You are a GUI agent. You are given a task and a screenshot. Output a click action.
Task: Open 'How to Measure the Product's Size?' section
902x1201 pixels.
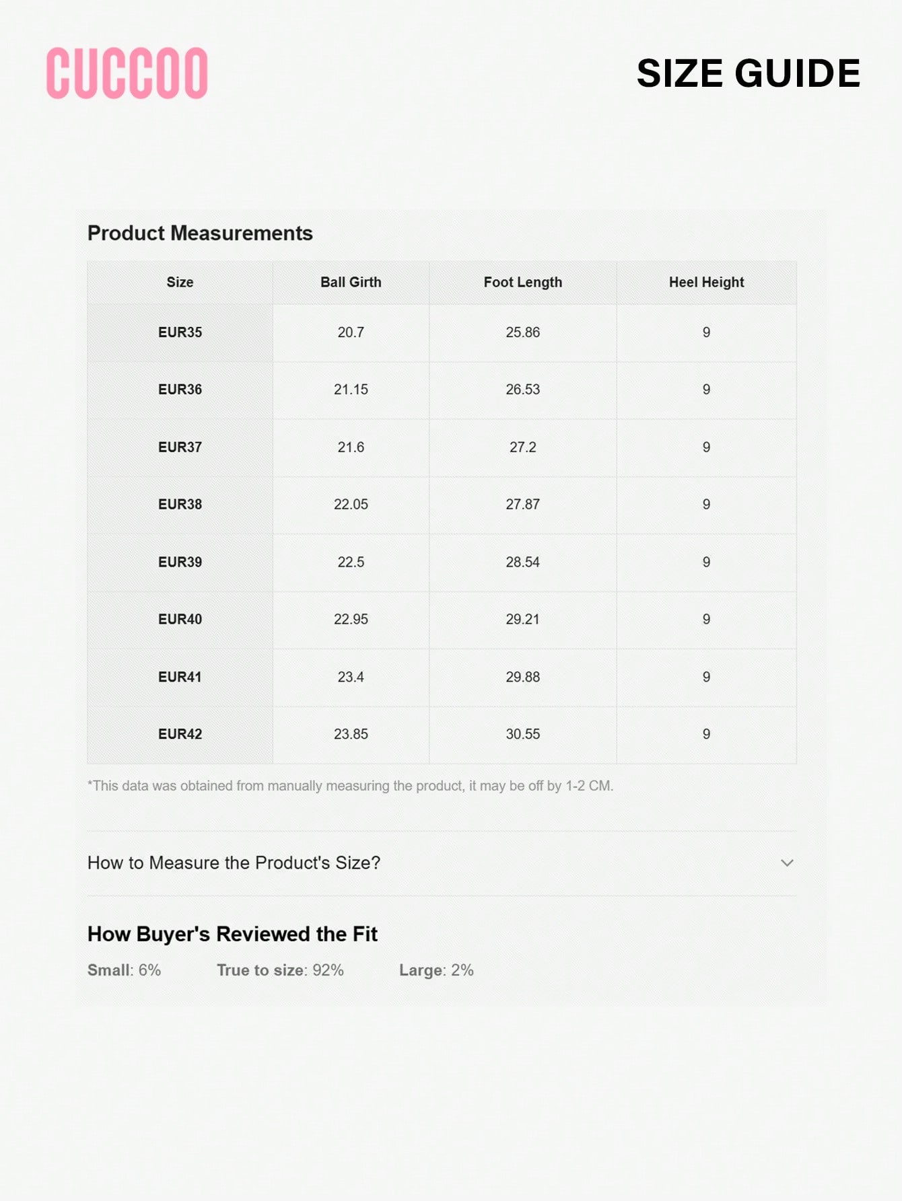234,863
